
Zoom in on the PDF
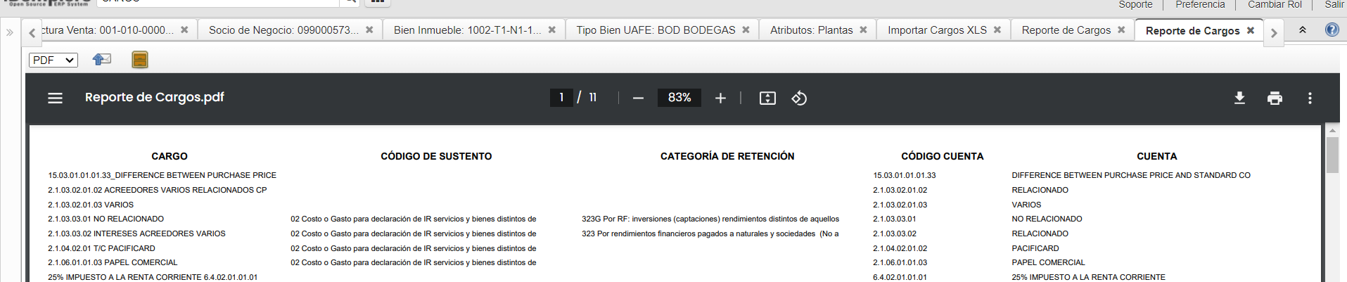(720, 98)
